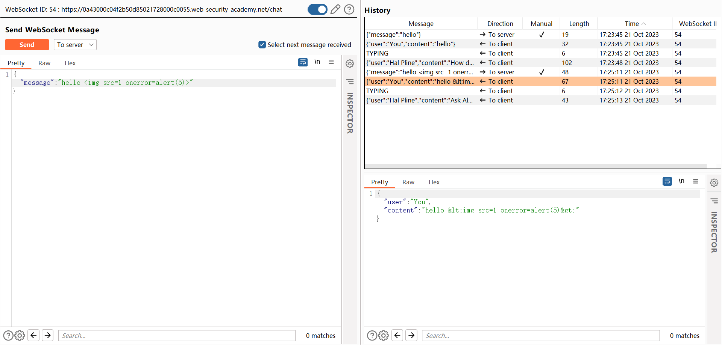Click the pencil edit icon beside the WebSocket URL
Viewport: 722px width, 345px height.
[335, 9]
